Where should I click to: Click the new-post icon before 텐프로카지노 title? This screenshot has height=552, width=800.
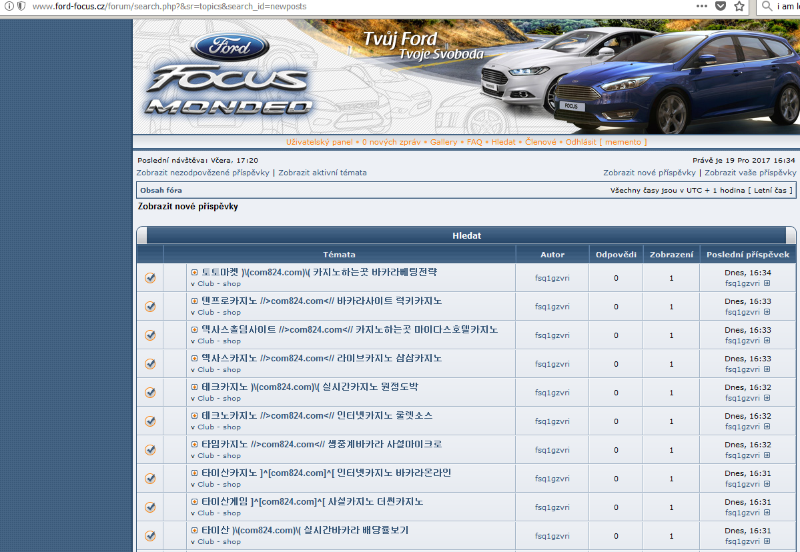(x=195, y=301)
